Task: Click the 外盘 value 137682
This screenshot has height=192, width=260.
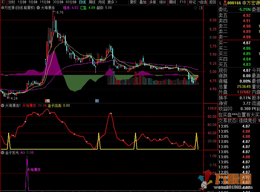Action: [x=244, y=92]
